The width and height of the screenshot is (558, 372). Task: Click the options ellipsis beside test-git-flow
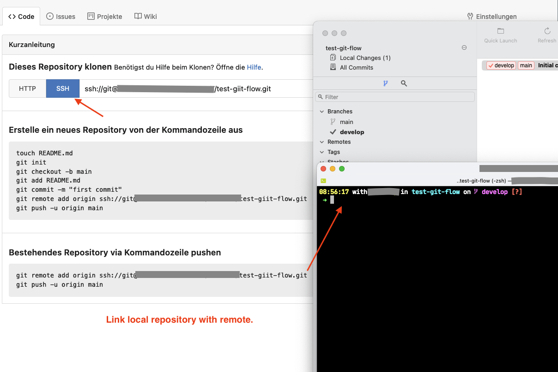464,47
